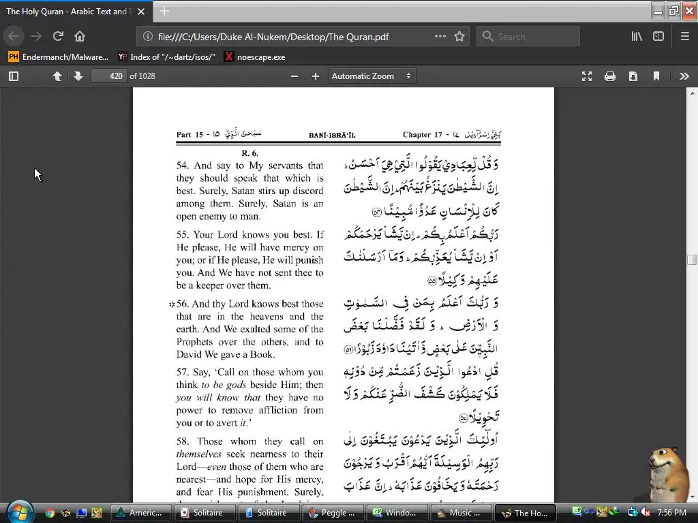The image size is (698, 523).
Task: Launch Chrome from the quick launch bar
Action: (x=49, y=513)
